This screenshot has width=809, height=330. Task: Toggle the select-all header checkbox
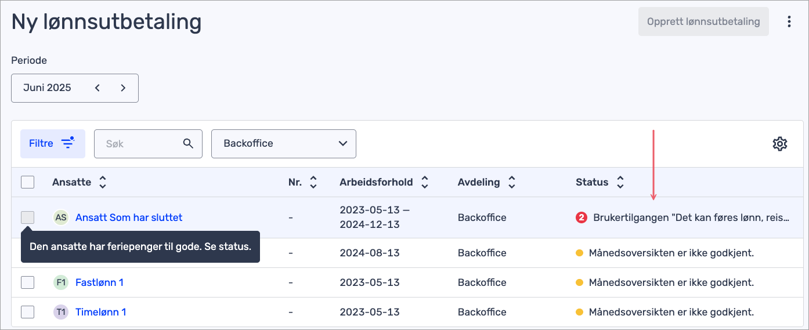[27, 182]
